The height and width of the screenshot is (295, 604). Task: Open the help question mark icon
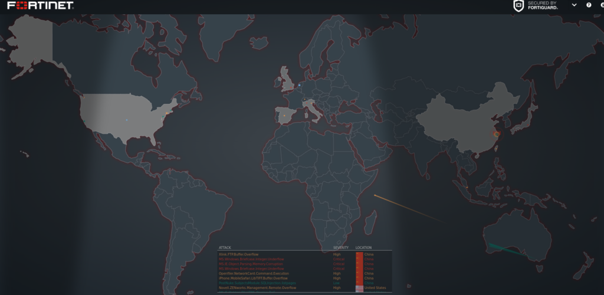589,5
